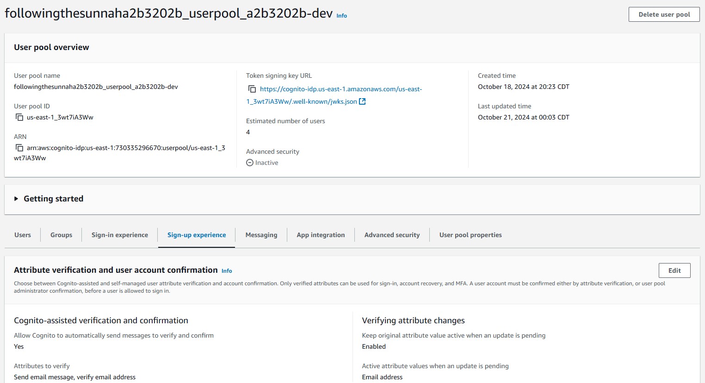Click the Attributes to verify label
The height and width of the screenshot is (383, 705).
point(42,366)
